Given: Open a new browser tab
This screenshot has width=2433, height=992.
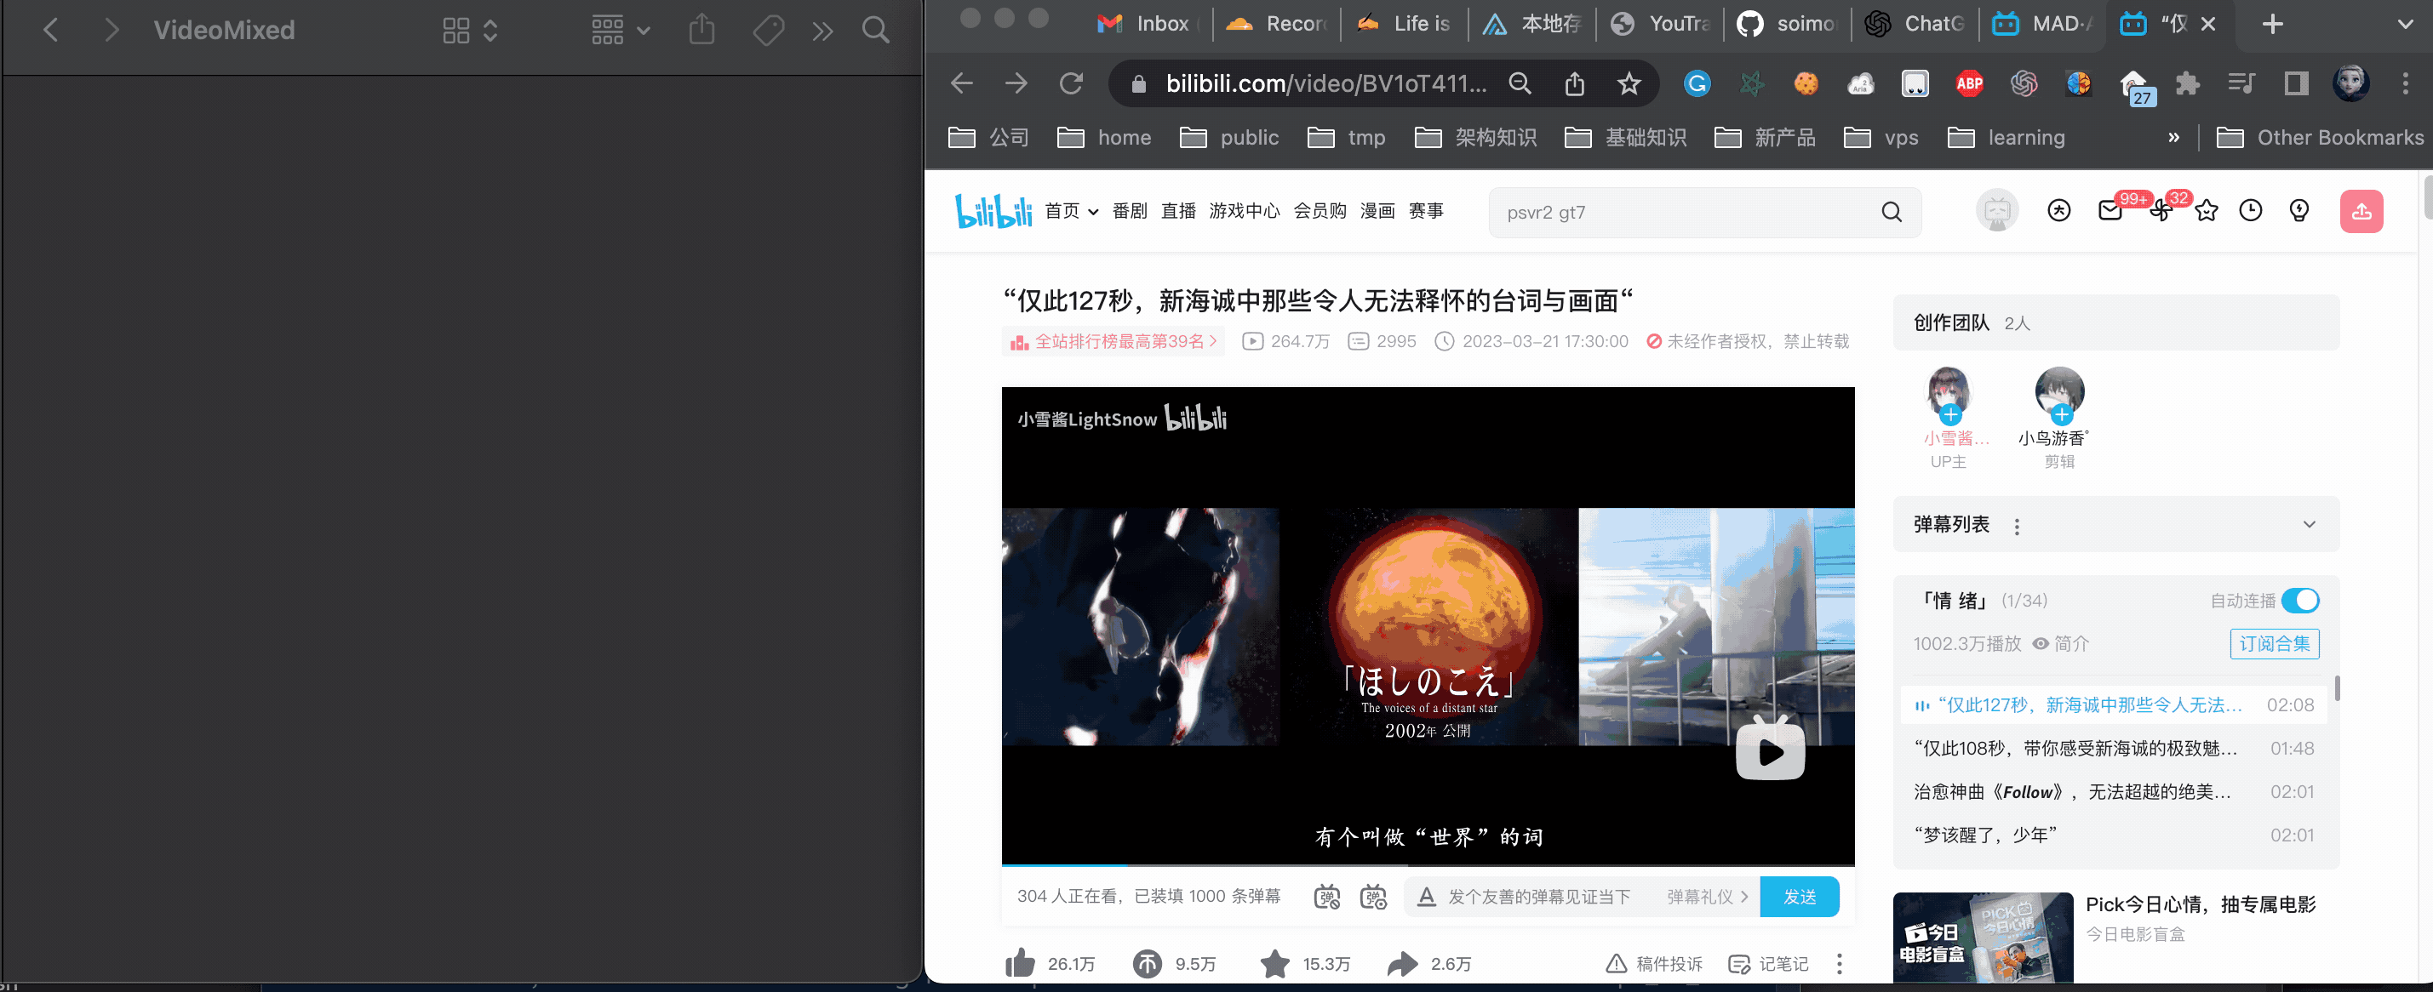Looking at the screenshot, I should tap(2272, 24).
